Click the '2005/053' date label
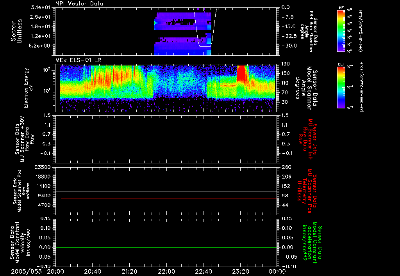The image size is (400, 276). tap(26, 272)
